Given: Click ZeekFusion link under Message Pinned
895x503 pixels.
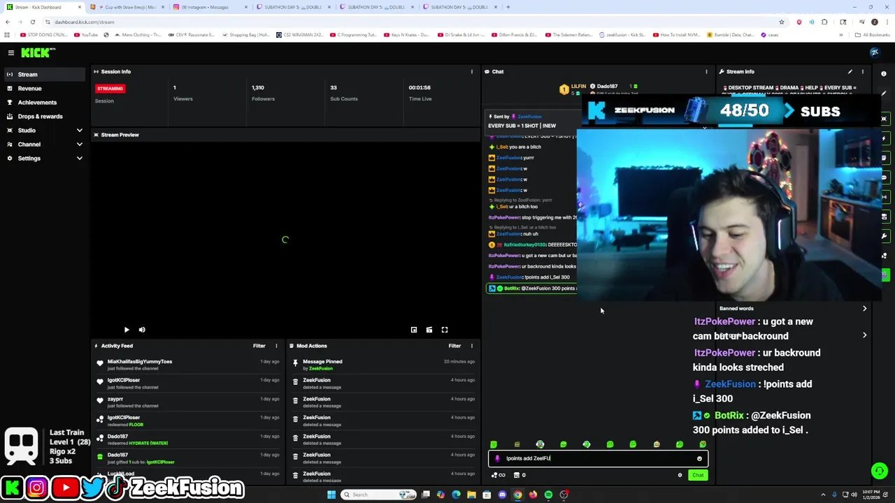Looking at the screenshot, I should [321, 368].
